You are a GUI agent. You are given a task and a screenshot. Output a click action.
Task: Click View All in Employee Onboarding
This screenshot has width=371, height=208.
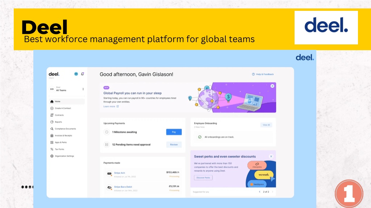click(x=266, y=125)
